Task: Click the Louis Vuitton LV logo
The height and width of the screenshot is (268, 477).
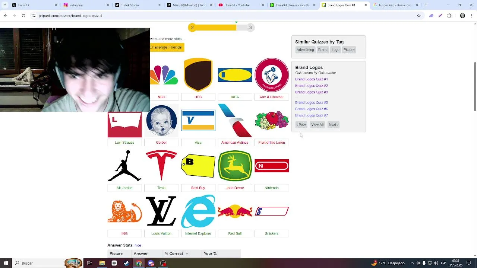Action: 161,211
